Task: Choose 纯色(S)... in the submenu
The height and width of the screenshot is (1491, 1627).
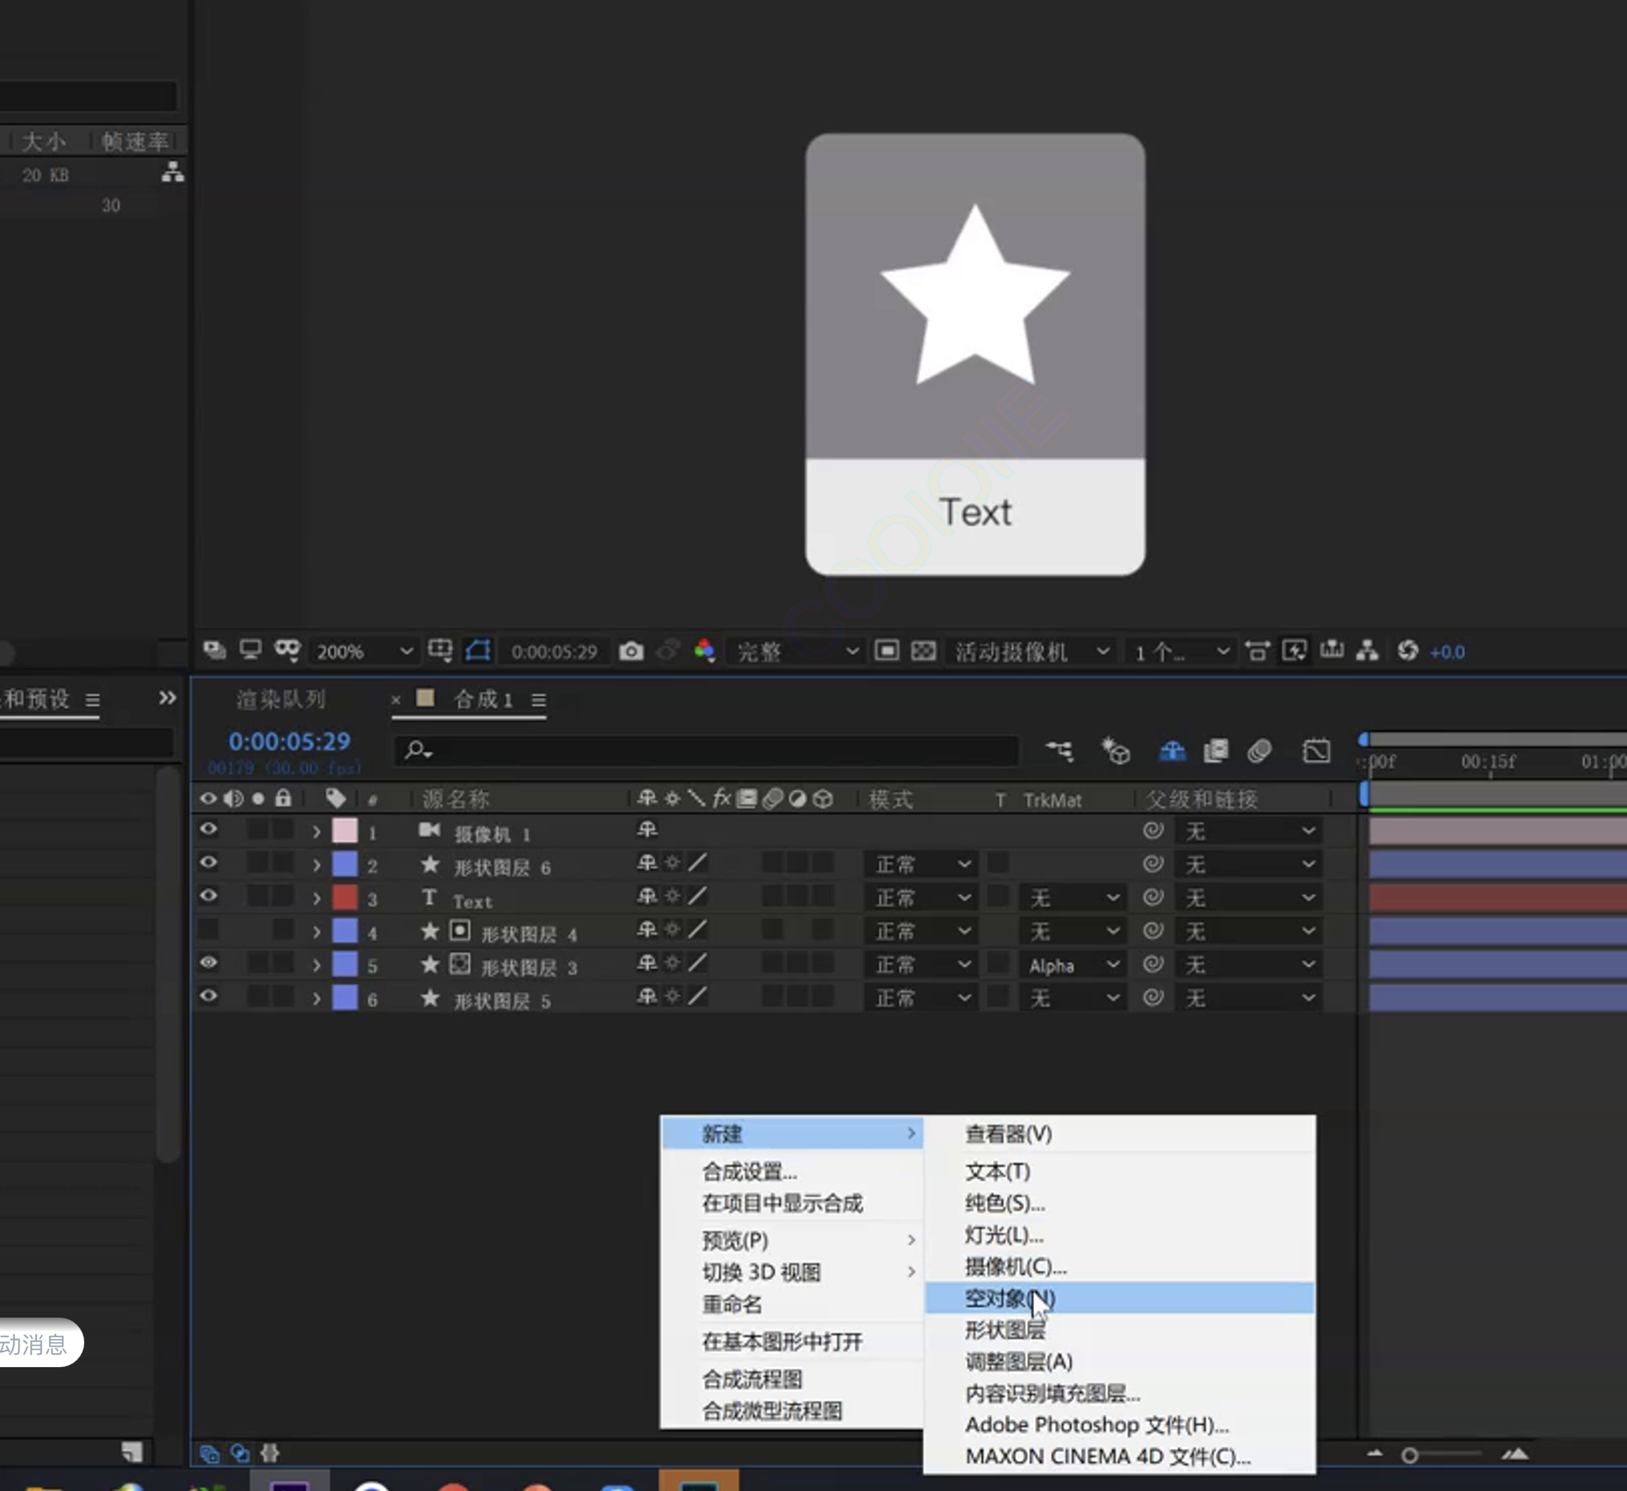Action: pos(1119,1203)
